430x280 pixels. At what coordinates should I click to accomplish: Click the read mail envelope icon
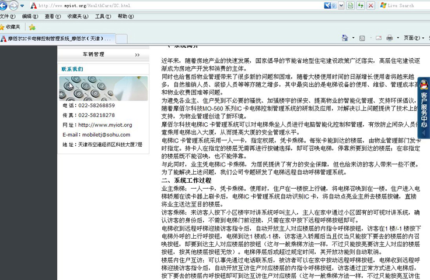click(379, 38)
